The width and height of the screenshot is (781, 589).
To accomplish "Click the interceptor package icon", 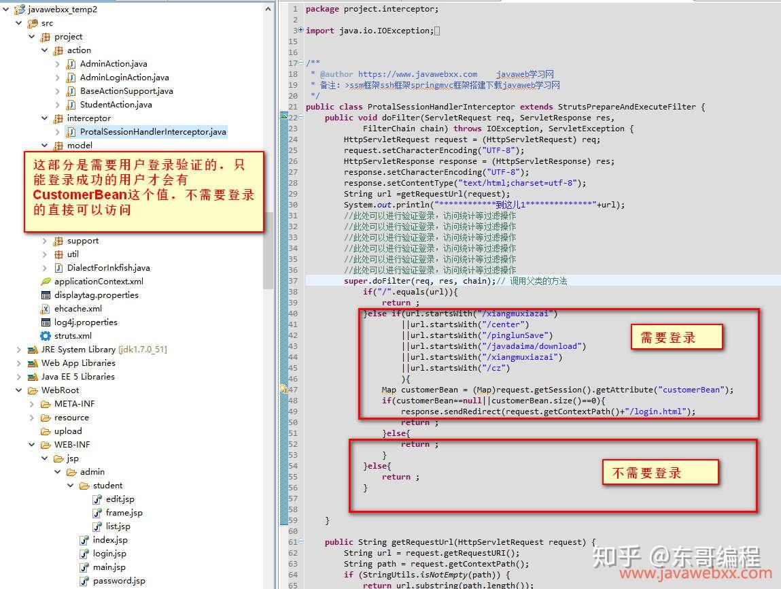I will coord(58,118).
